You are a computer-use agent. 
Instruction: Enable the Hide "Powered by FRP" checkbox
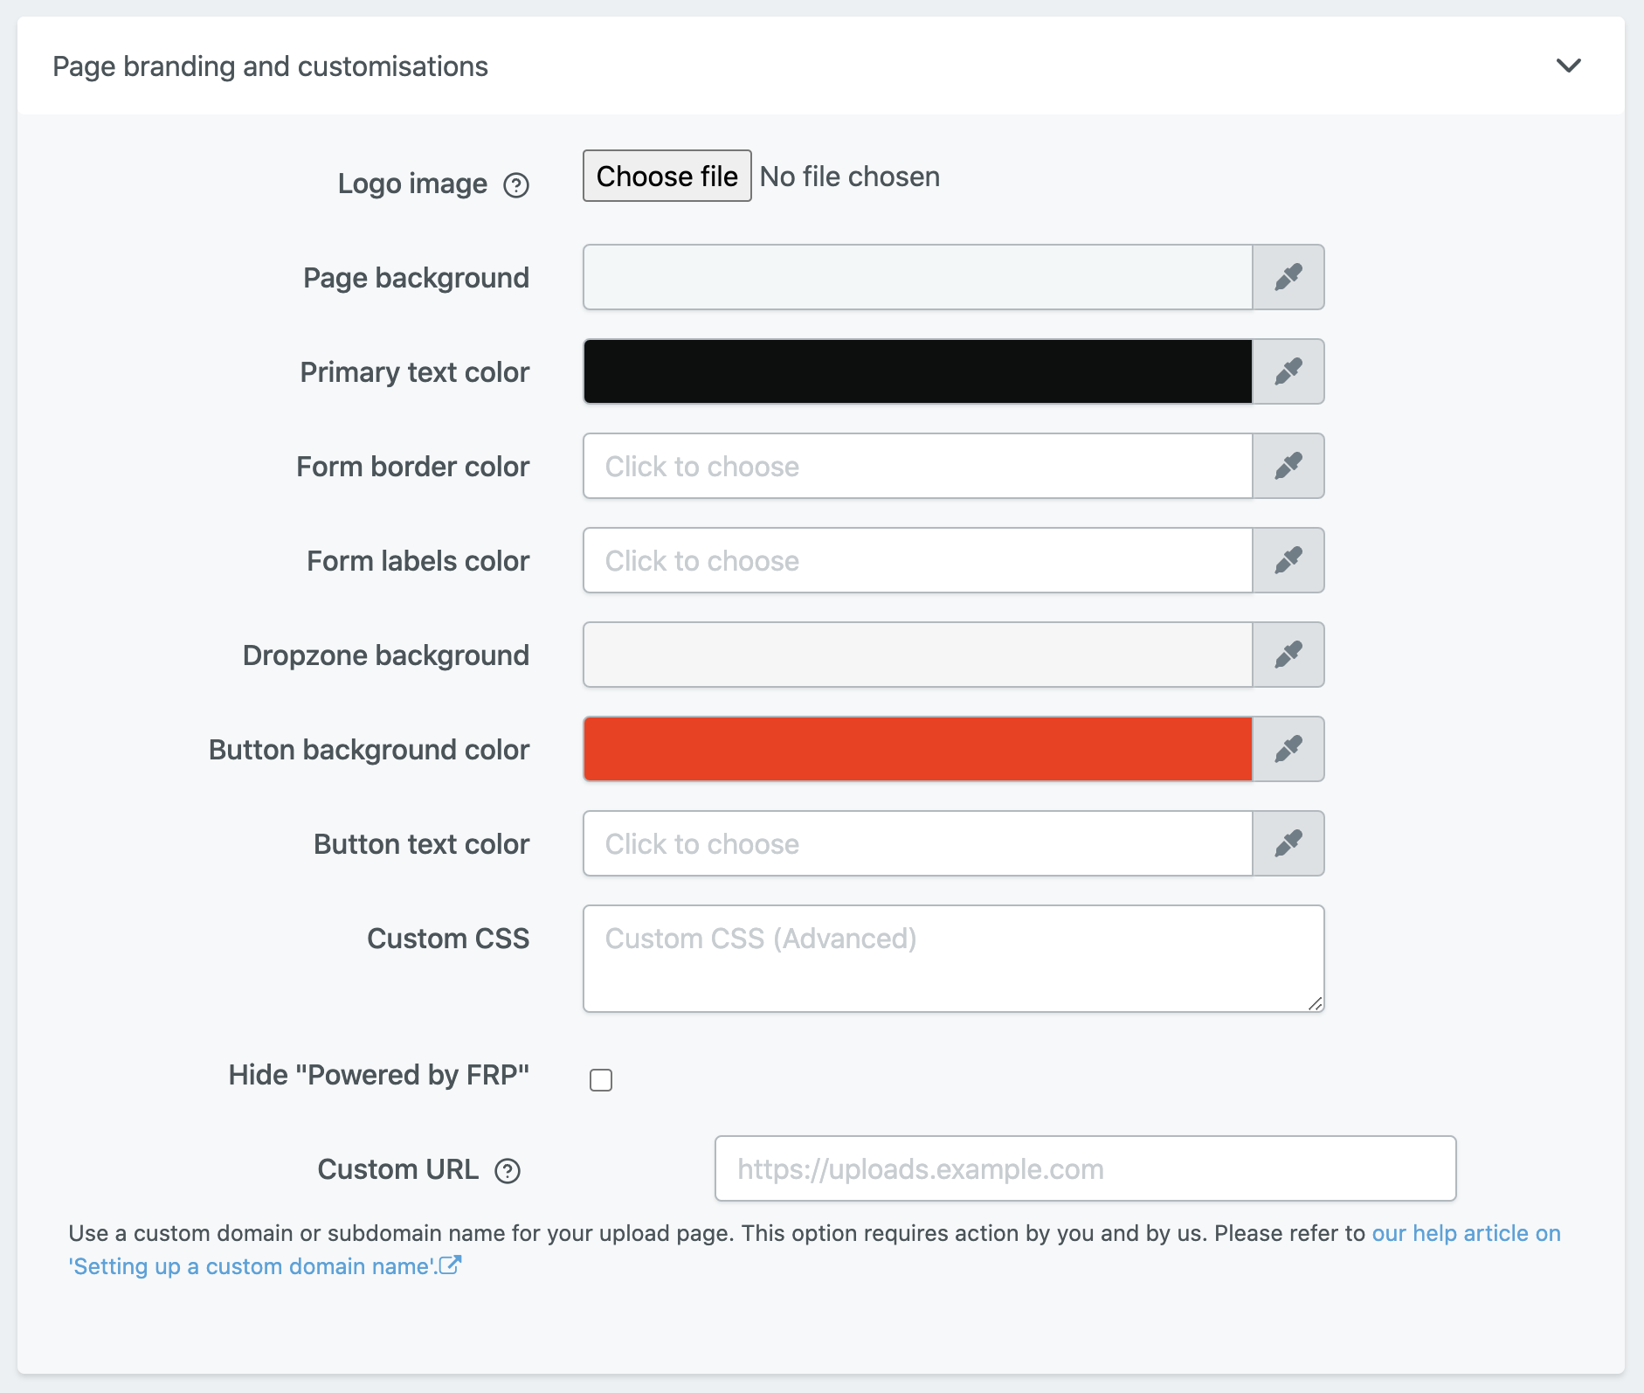click(x=601, y=1081)
